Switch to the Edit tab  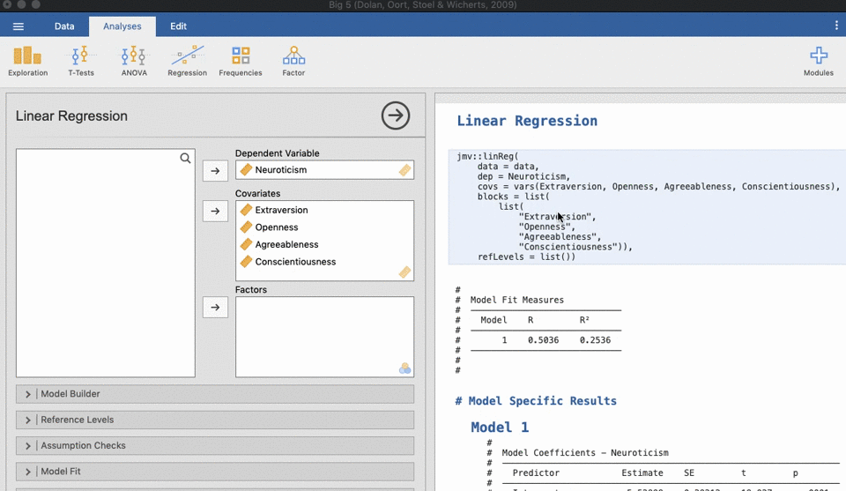coord(179,26)
